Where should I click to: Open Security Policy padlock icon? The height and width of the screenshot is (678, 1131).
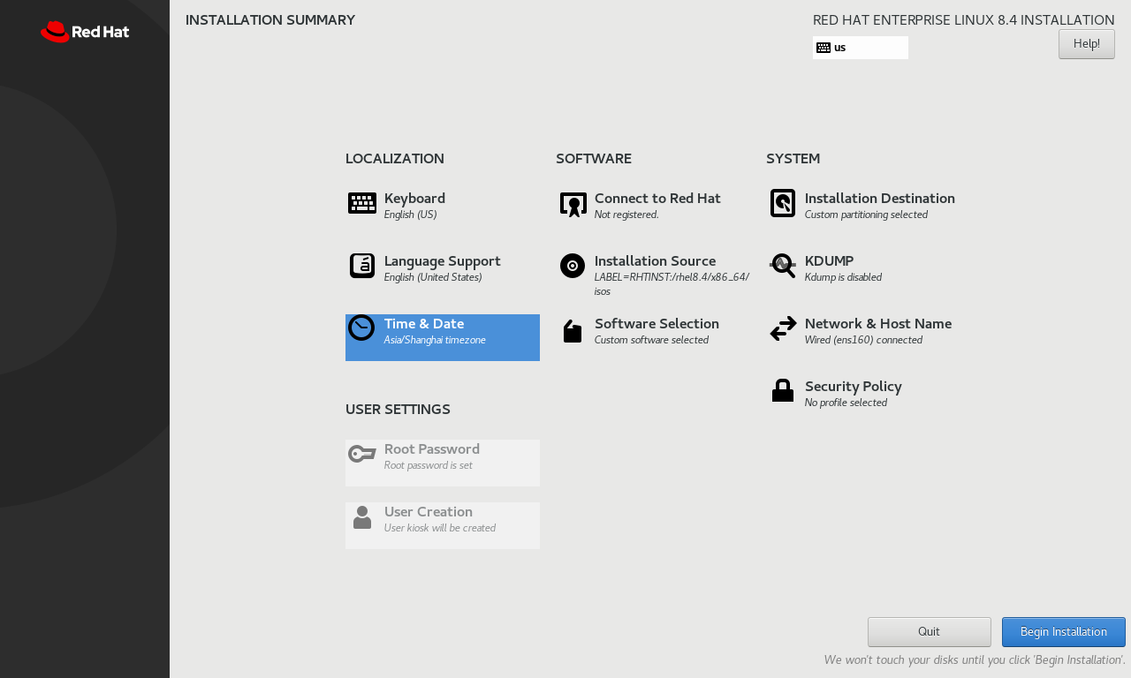click(783, 391)
